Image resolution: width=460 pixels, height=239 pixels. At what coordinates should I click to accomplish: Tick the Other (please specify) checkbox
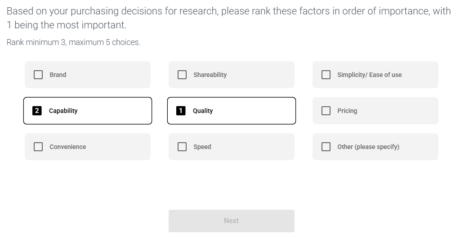coord(326,147)
